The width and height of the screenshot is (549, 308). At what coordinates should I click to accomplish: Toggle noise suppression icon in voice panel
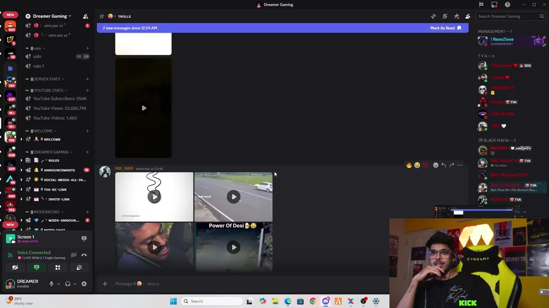(74, 255)
